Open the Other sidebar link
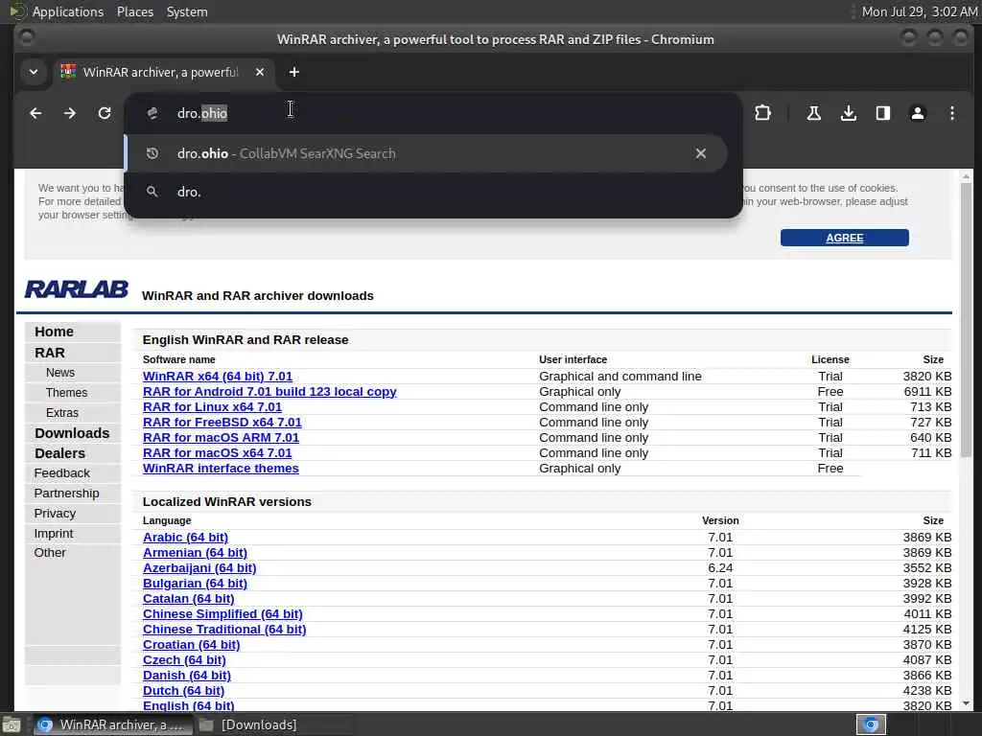 [50, 553]
